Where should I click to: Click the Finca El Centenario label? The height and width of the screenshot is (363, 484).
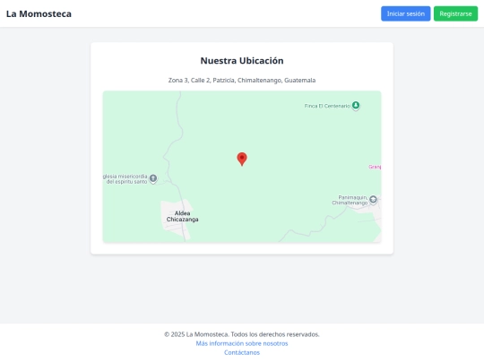click(327, 106)
